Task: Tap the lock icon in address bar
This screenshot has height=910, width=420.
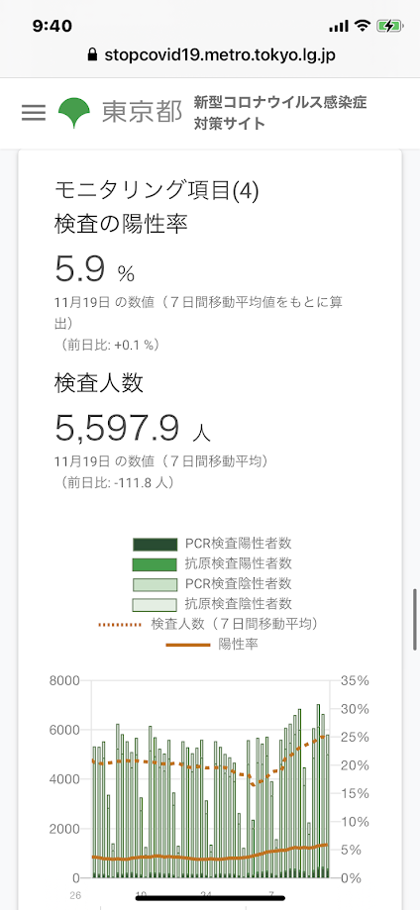Action: tap(90, 55)
